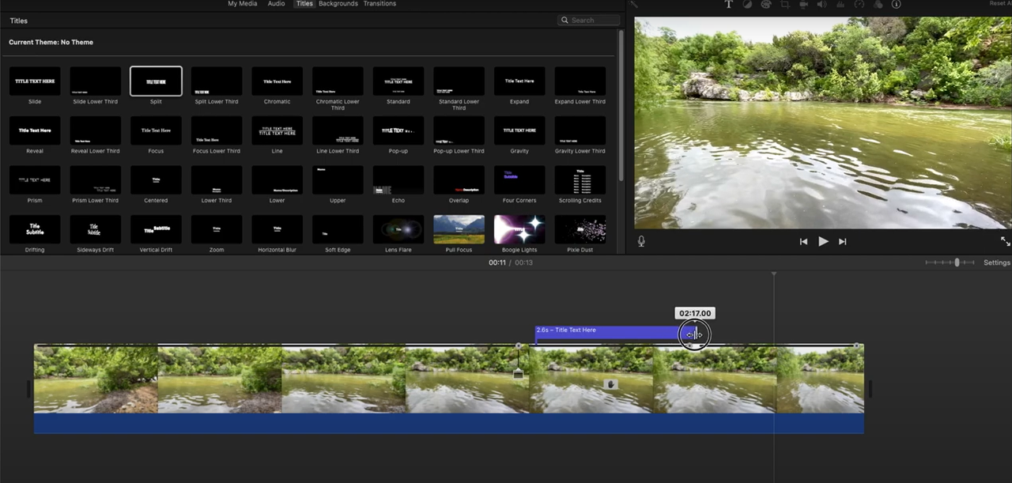Select the Reveal title thumbnail
Screen dimensions: 1012x483
coord(35,130)
